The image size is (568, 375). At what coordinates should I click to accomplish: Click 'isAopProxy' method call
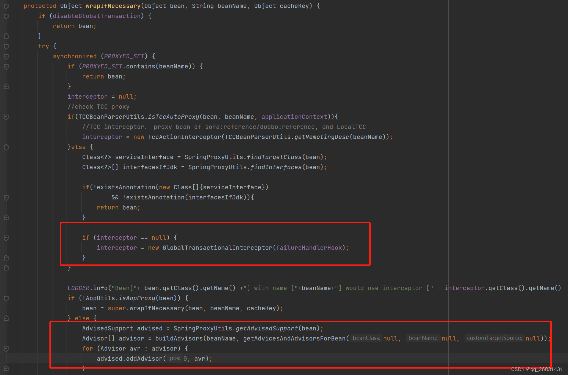(137, 298)
